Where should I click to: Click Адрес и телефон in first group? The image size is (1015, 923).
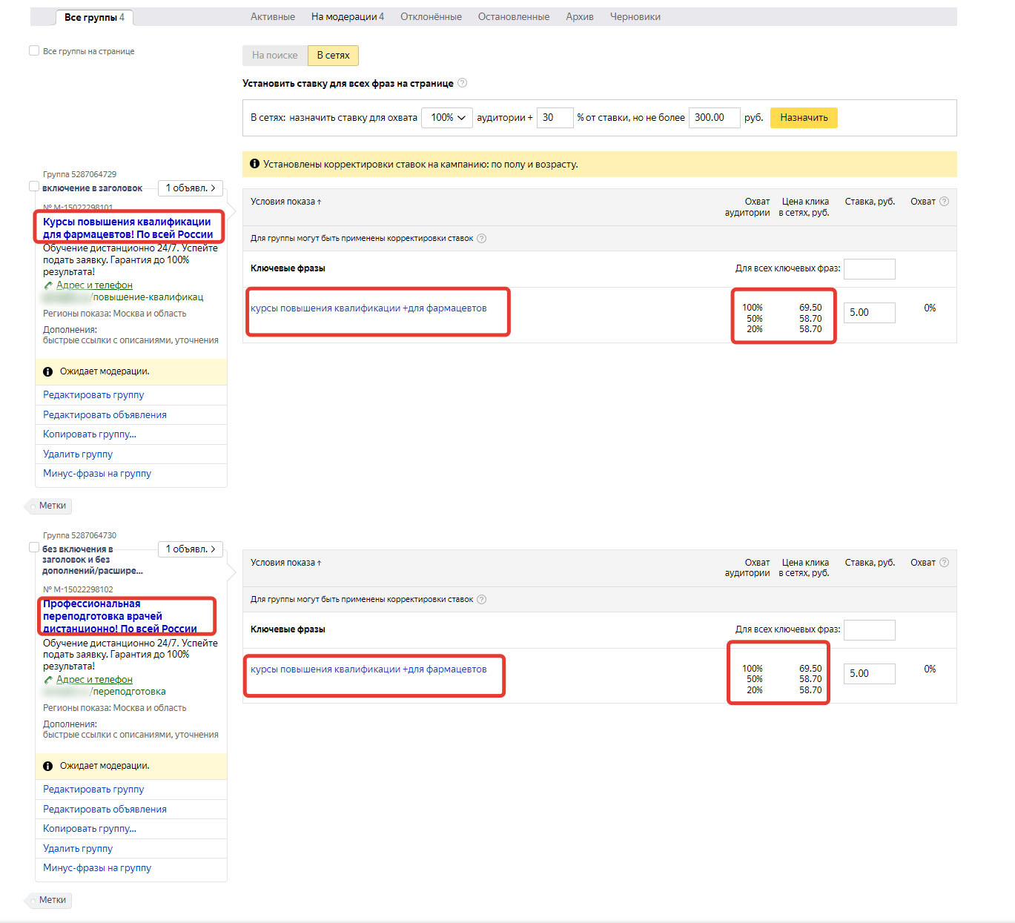pyautogui.click(x=94, y=285)
